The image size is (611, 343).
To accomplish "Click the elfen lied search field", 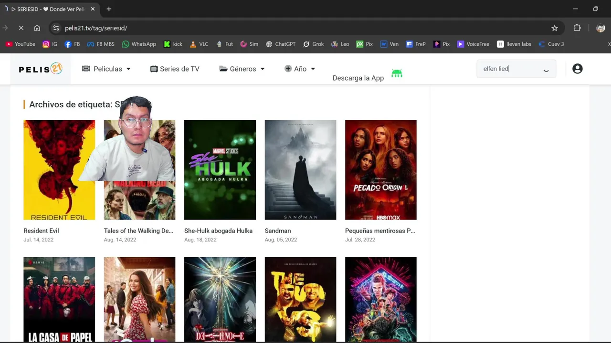I will point(516,69).
